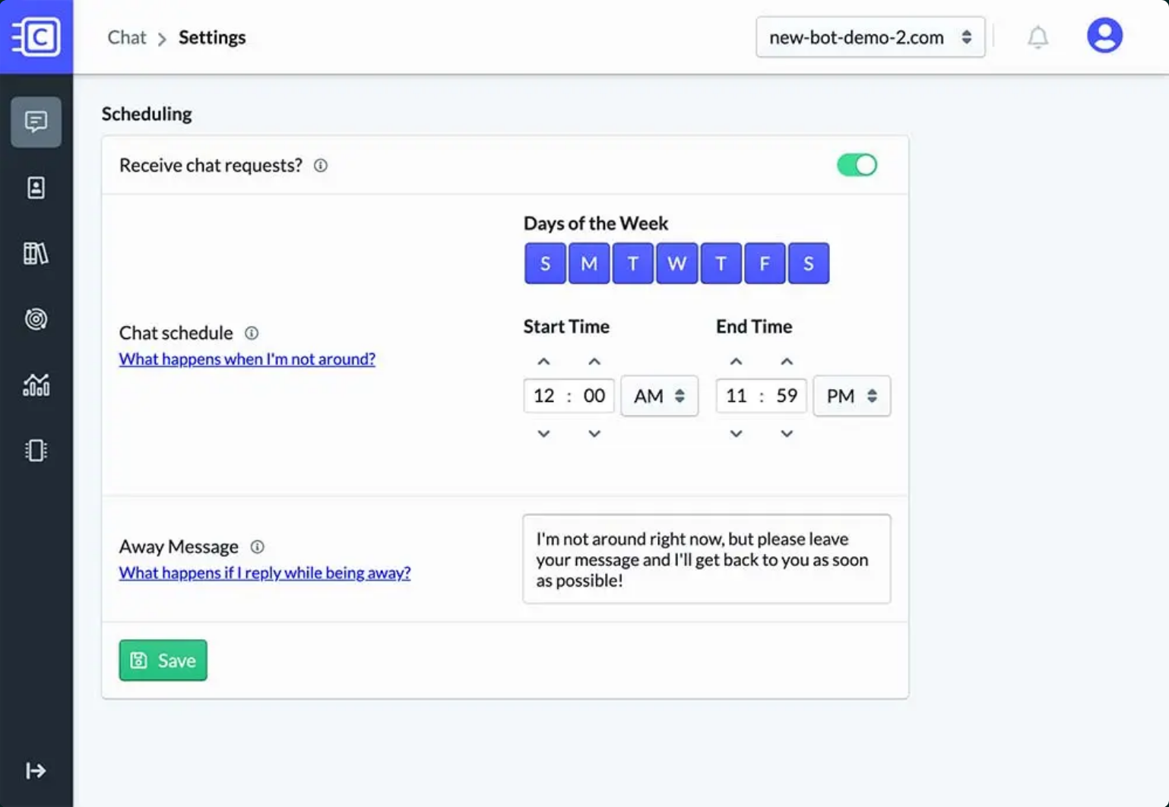The image size is (1169, 807).
Task: Open 'What happens when I'm not around?' link
Action: click(x=247, y=359)
